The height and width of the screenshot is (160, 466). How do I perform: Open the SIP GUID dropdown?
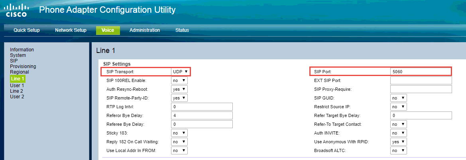[399, 98]
